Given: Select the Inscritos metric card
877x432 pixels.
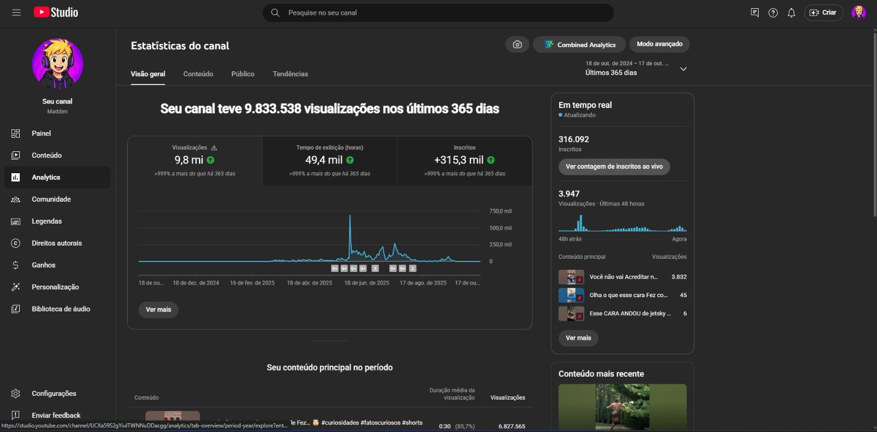Looking at the screenshot, I should click(464, 161).
